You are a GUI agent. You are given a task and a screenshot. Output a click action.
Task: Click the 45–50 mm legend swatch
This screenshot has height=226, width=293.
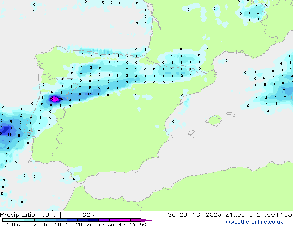click(x=136, y=220)
